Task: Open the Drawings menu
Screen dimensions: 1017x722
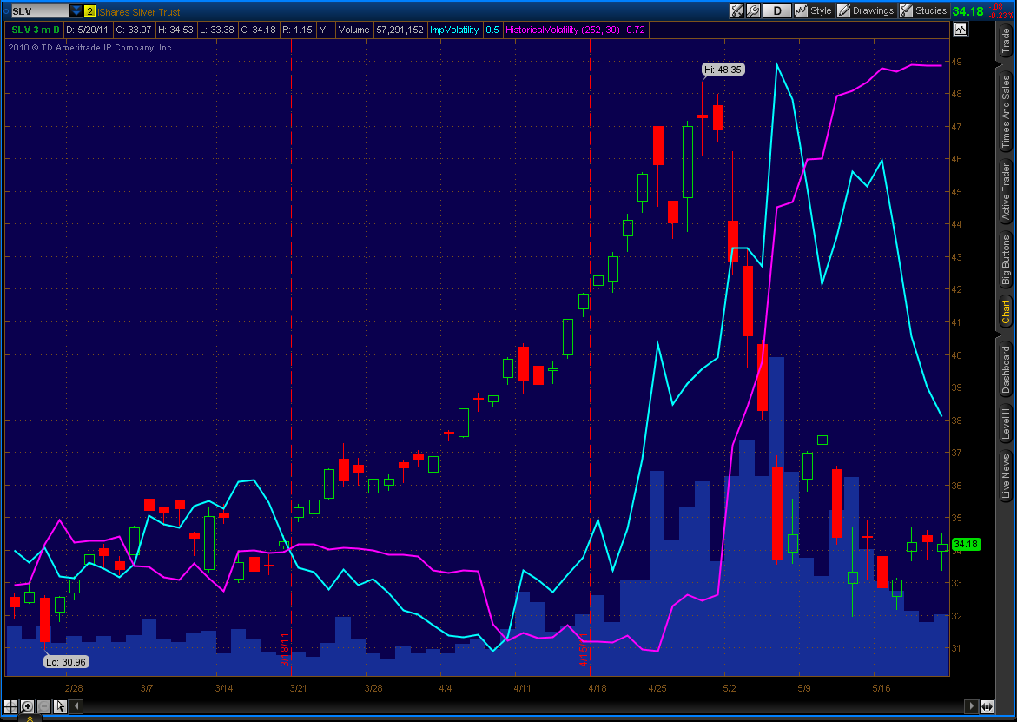Action: (866, 10)
